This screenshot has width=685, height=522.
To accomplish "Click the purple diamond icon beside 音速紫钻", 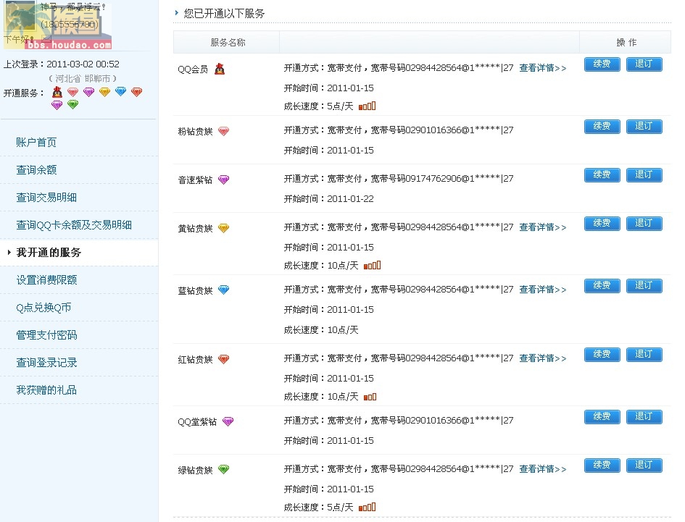I will 224,180.
